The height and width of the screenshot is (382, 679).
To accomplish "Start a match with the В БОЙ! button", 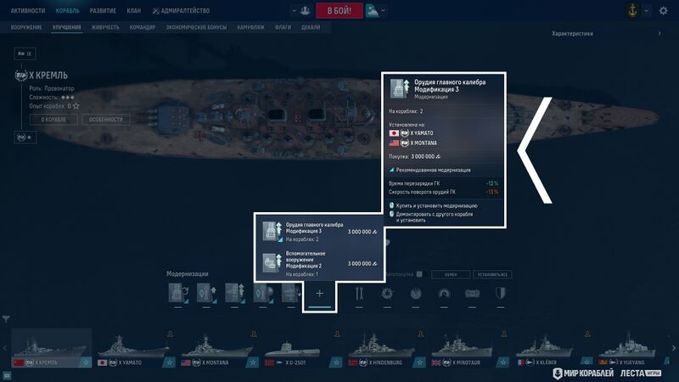I will coord(339,10).
